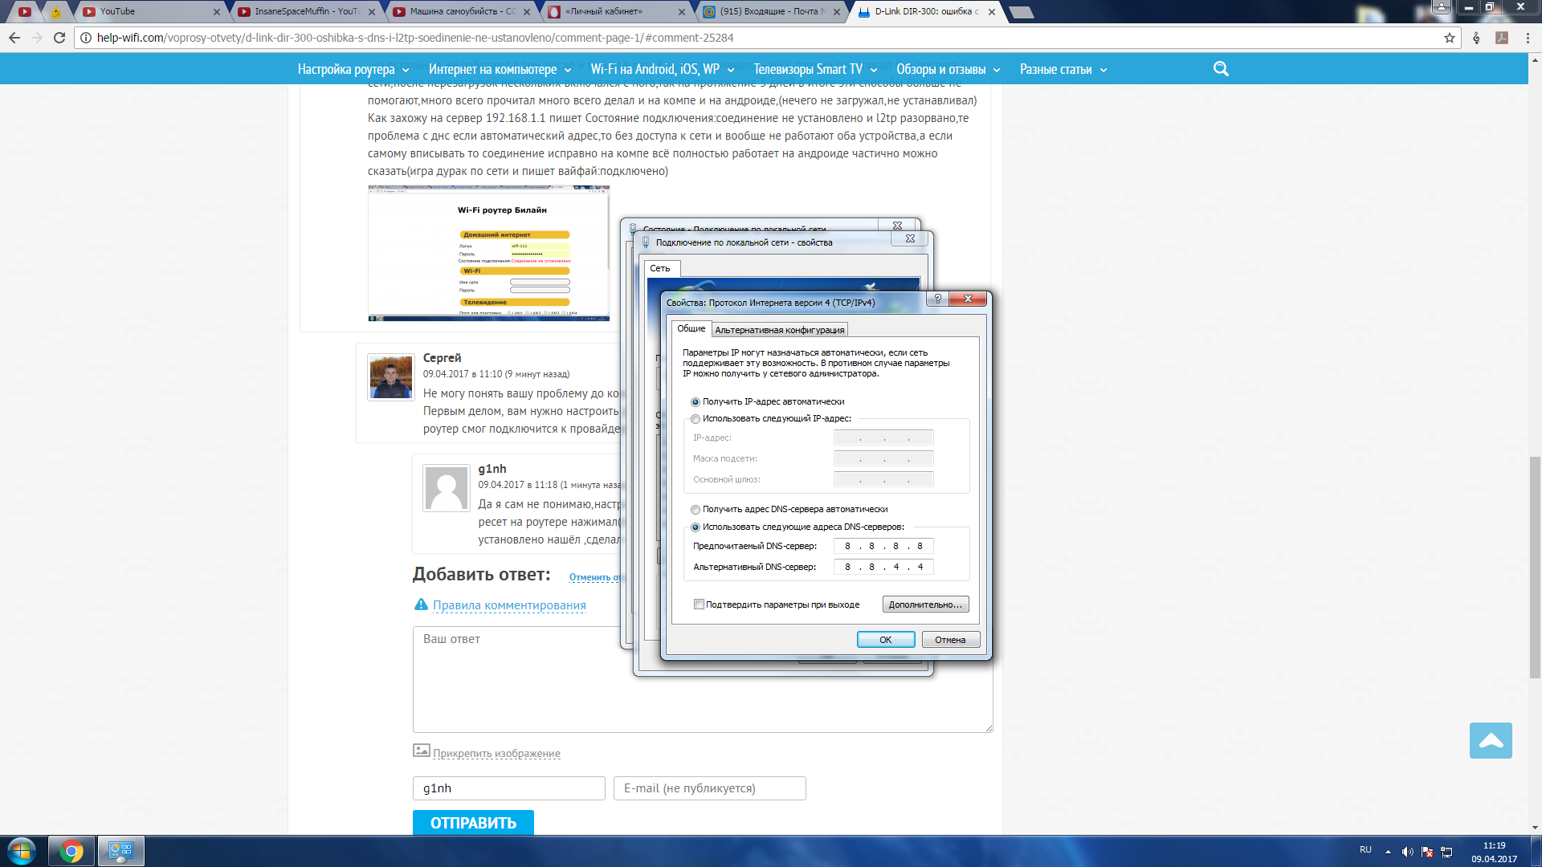The image size is (1542, 867).
Task: Open the Adobe Acrobat extension icon
Action: [1502, 38]
